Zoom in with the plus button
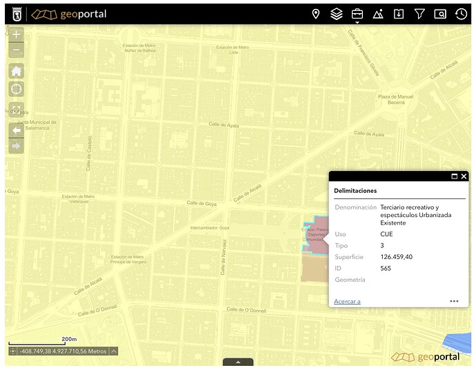The image size is (476, 370). click(17, 34)
